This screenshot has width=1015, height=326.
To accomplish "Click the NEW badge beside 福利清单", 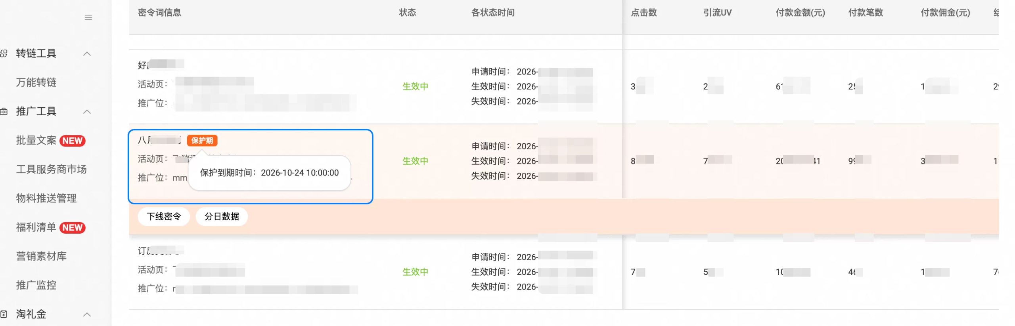I will 73,228.
